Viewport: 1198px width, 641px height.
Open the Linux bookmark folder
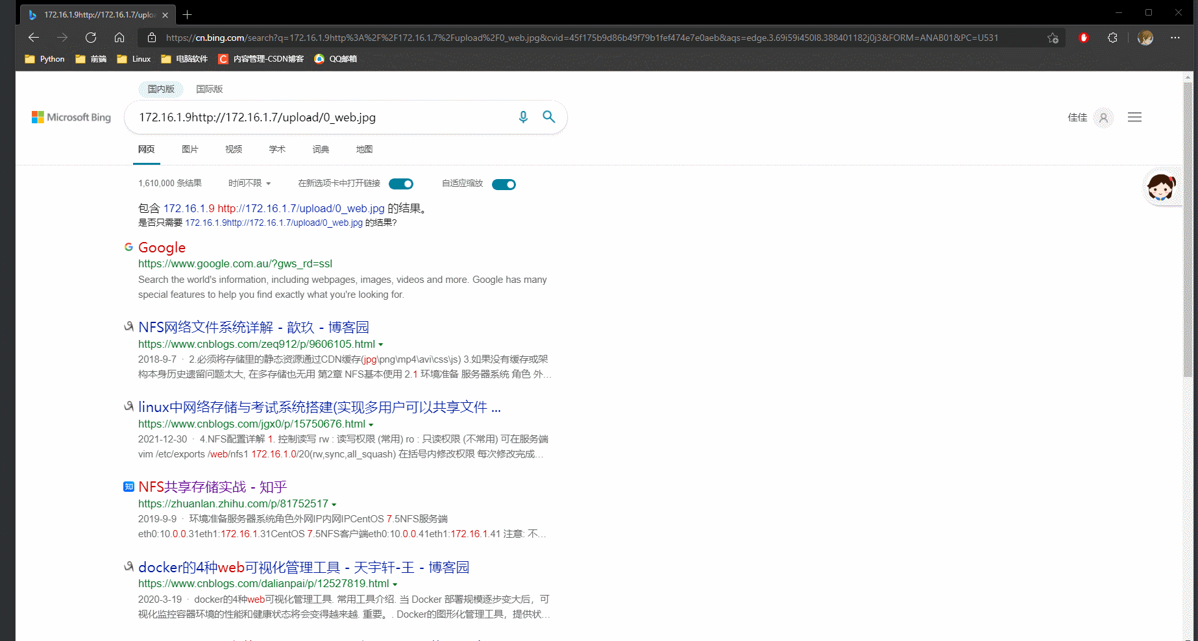[134, 59]
